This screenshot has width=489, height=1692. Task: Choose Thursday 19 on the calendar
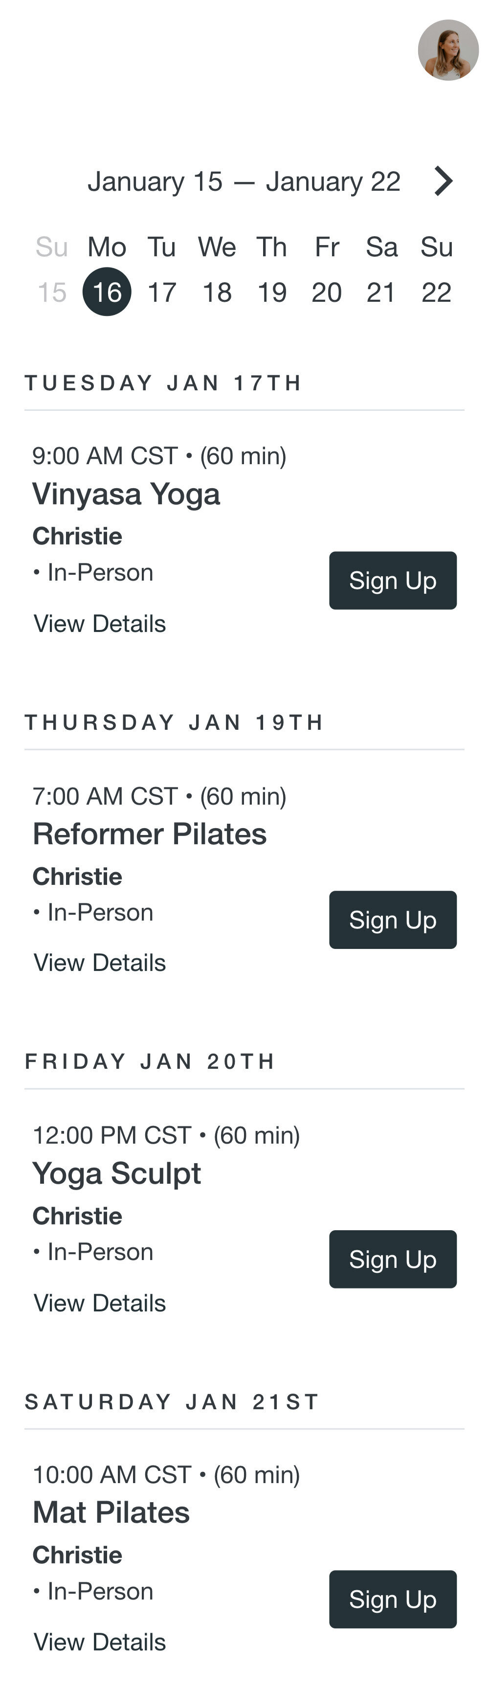coord(272,293)
